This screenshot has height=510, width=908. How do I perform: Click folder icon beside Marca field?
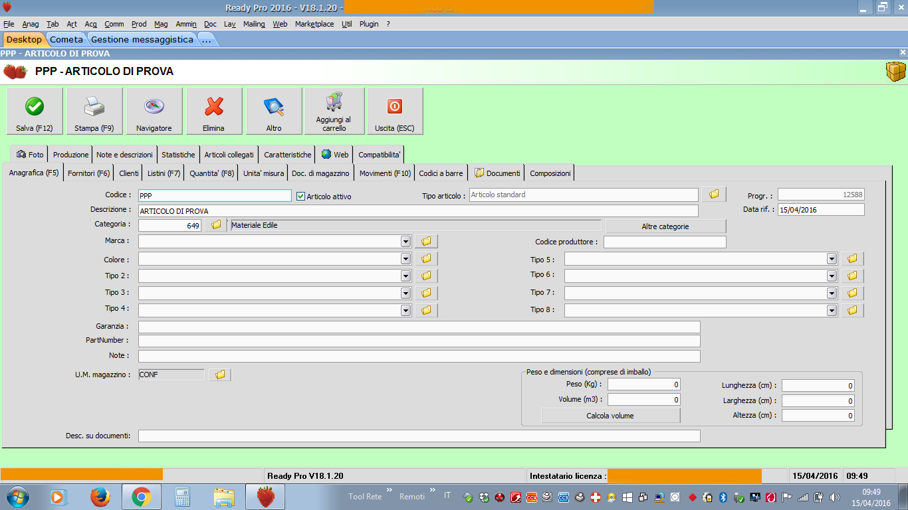[427, 241]
